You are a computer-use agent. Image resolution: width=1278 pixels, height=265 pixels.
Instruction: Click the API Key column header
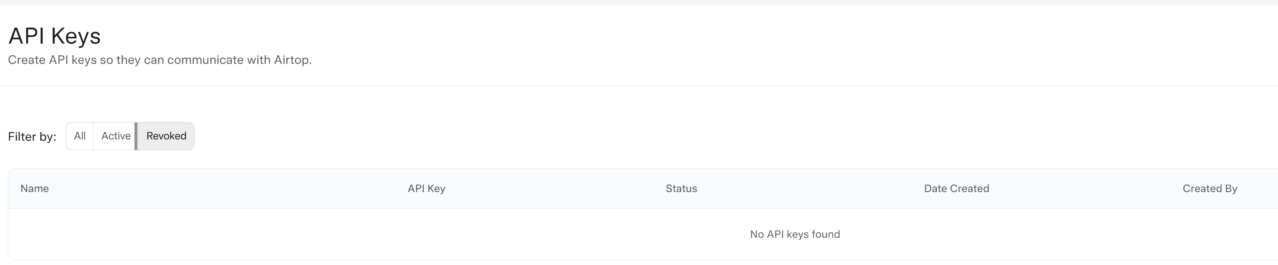click(x=426, y=189)
